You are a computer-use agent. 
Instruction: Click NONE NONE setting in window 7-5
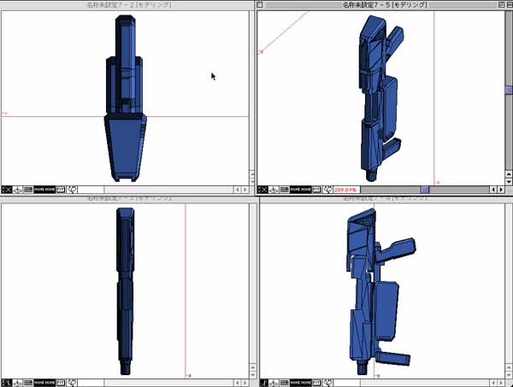pyautogui.click(x=301, y=190)
